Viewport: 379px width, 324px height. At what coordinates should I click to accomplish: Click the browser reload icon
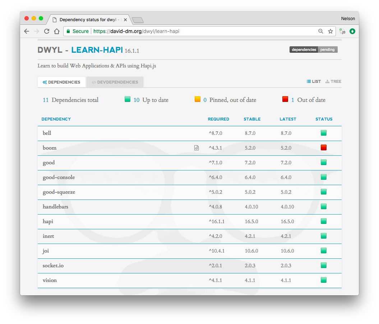[x=47, y=31]
